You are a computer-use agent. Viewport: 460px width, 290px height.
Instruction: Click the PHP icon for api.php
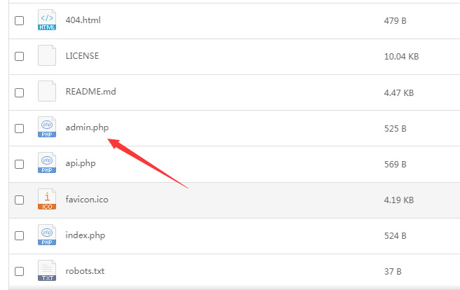pyautogui.click(x=47, y=163)
